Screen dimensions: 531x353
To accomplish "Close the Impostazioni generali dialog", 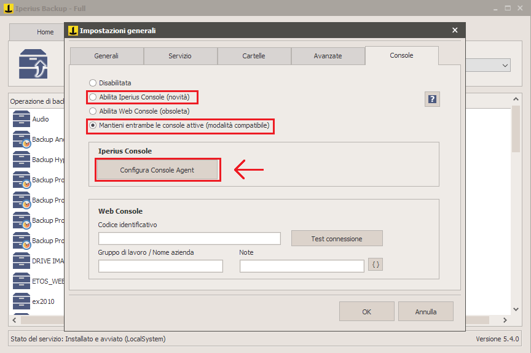I will pos(455,30).
